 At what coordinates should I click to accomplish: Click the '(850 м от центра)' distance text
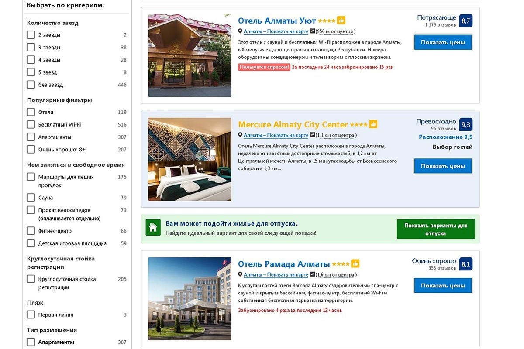(335, 31)
